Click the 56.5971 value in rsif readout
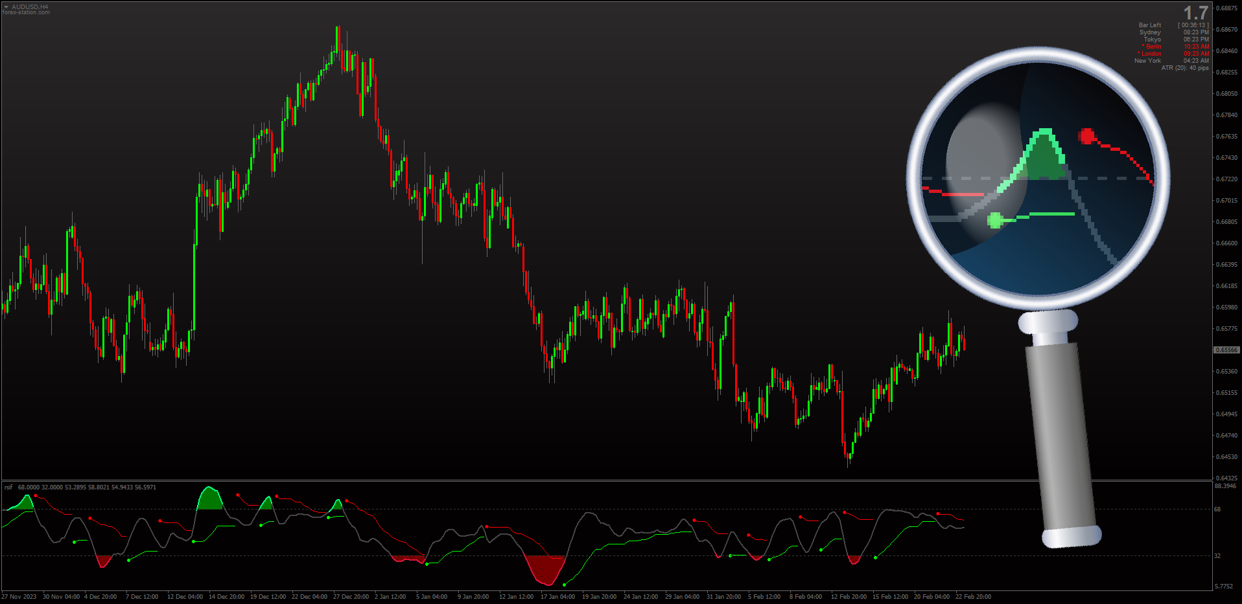Viewport: 1242px width, 604px height. pyautogui.click(x=146, y=487)
